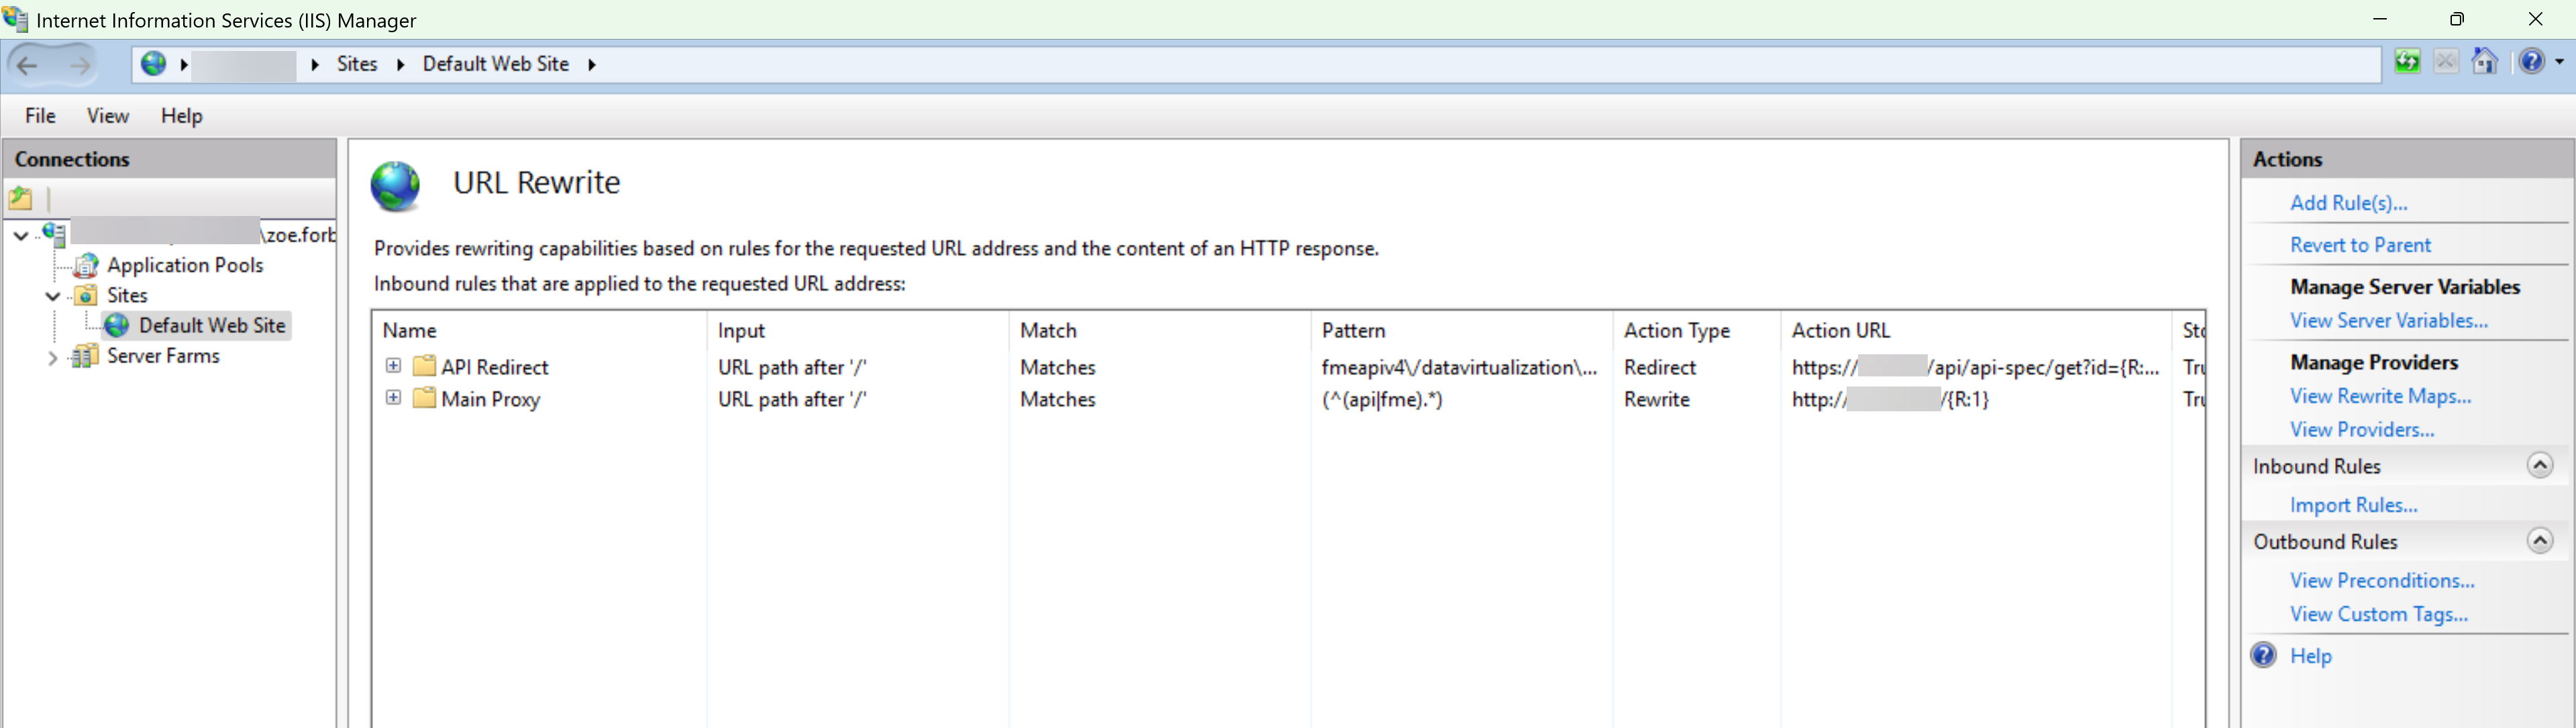Screen dimensions: 2576x728
Task: Open View Custom Tags... link
Action: coord(2379,615)
